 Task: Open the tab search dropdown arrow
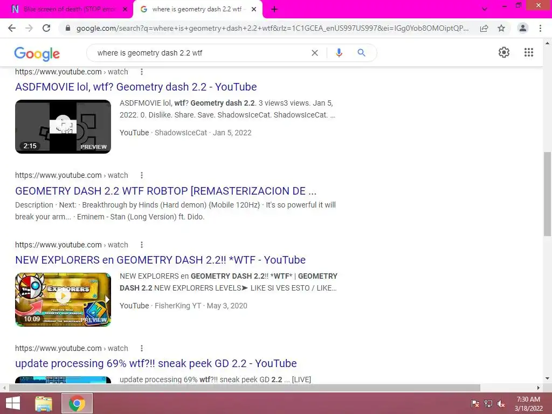coord(485,10)
